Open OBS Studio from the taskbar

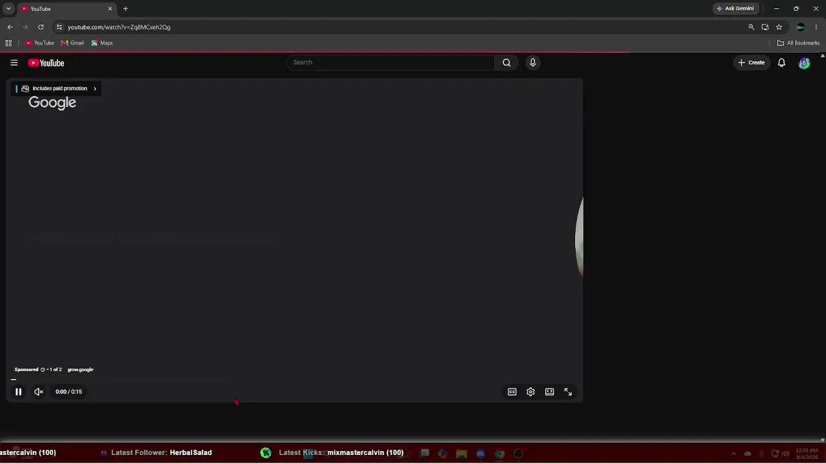point(518,454)
